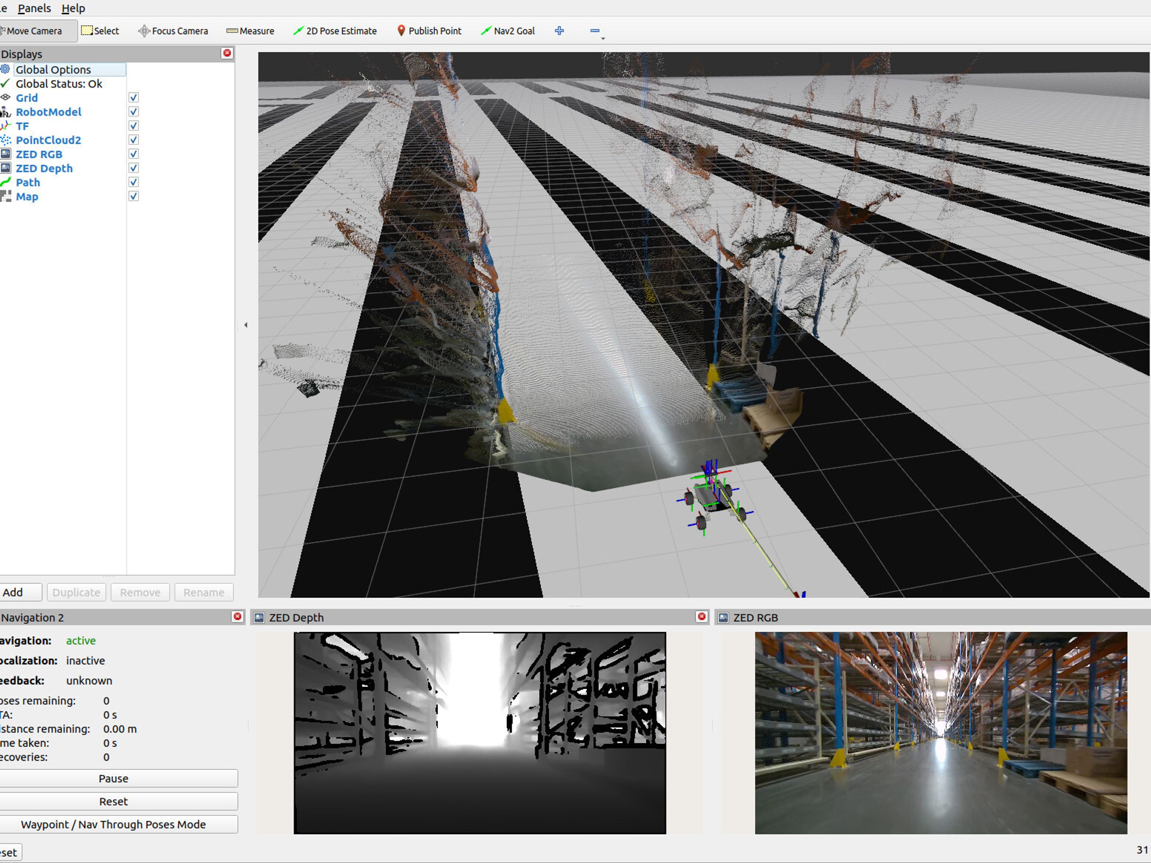Select the ZED Depth display item
The image size is (1151, 863).
[x=44, y=168]
